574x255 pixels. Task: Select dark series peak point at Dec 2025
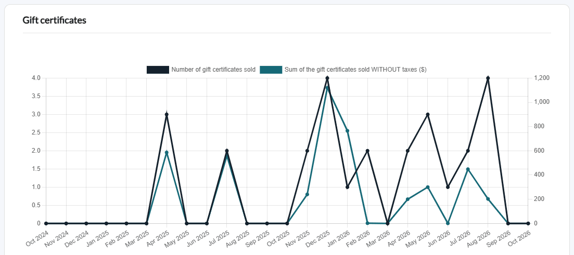tap(327, 78)
